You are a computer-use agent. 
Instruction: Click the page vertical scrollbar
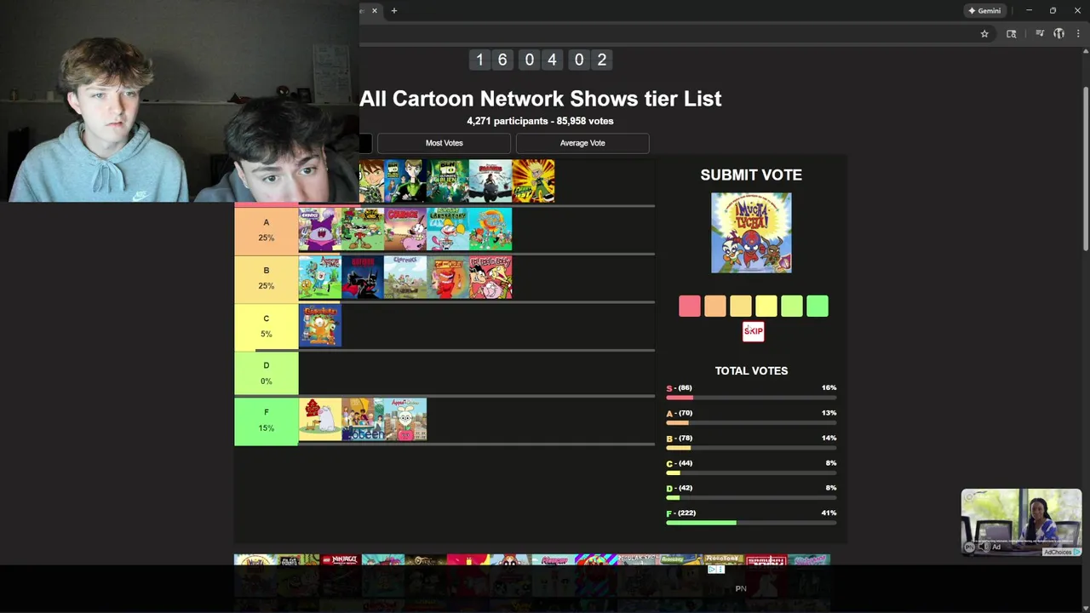click(x=1085, y=170)
